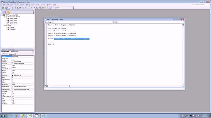Click the code window vertical scrollbar up arrow
The width and height of the screenshot is (211, 118).
point(183,25)
